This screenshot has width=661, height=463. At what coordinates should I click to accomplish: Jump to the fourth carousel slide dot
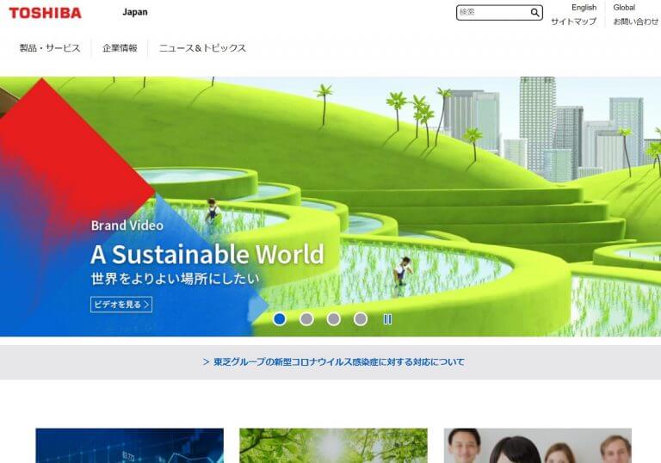tap(361, 319)
